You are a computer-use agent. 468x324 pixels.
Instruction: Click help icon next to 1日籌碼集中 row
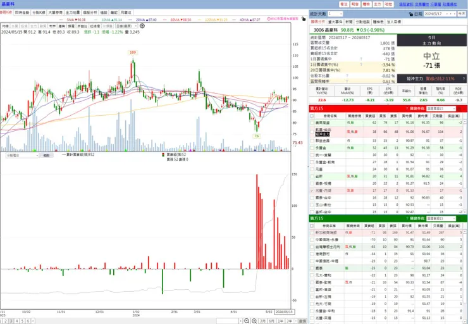361,59
